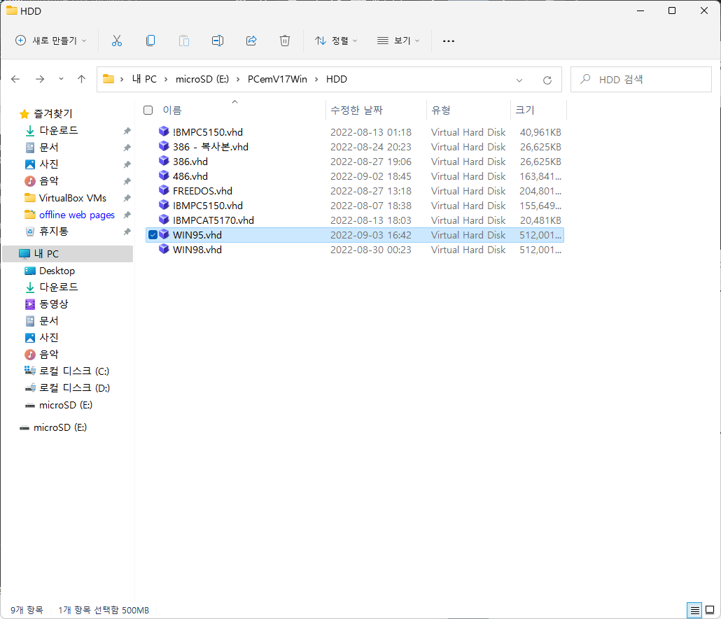Refresh the HDD folder view
The height and width of the screenshot is (619, 721).
547,80
